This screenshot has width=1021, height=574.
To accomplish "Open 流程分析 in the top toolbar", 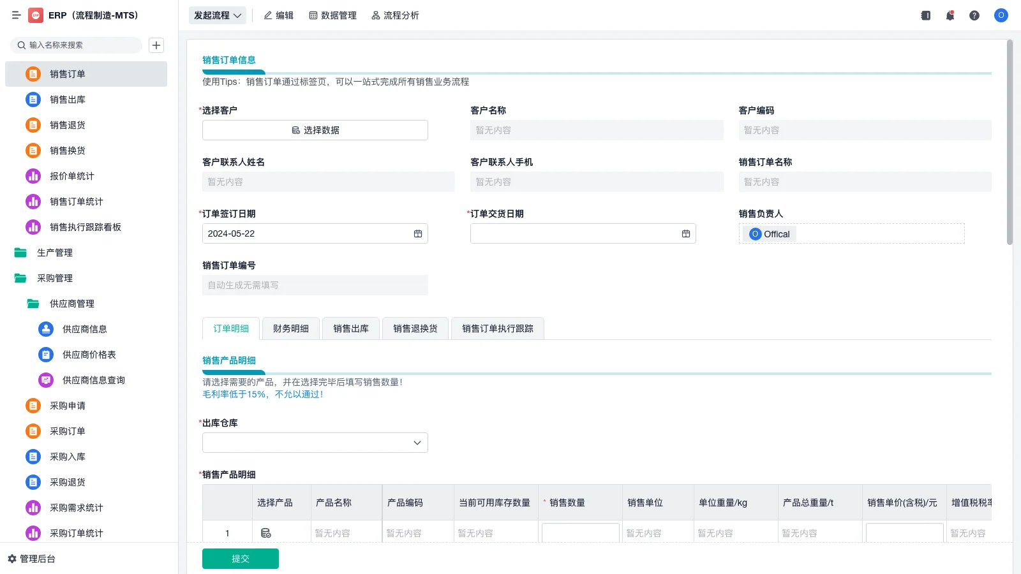I will point(396,15).
